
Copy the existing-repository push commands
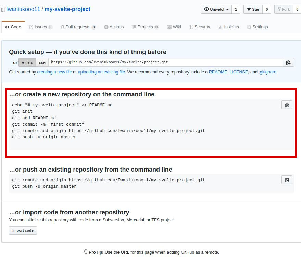(x=287, y=180)
